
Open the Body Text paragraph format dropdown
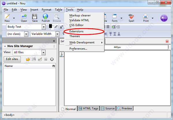44,27
